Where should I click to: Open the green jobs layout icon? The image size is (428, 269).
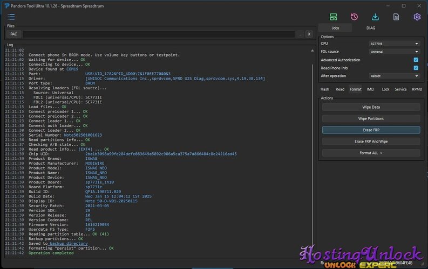click(334, 17)
